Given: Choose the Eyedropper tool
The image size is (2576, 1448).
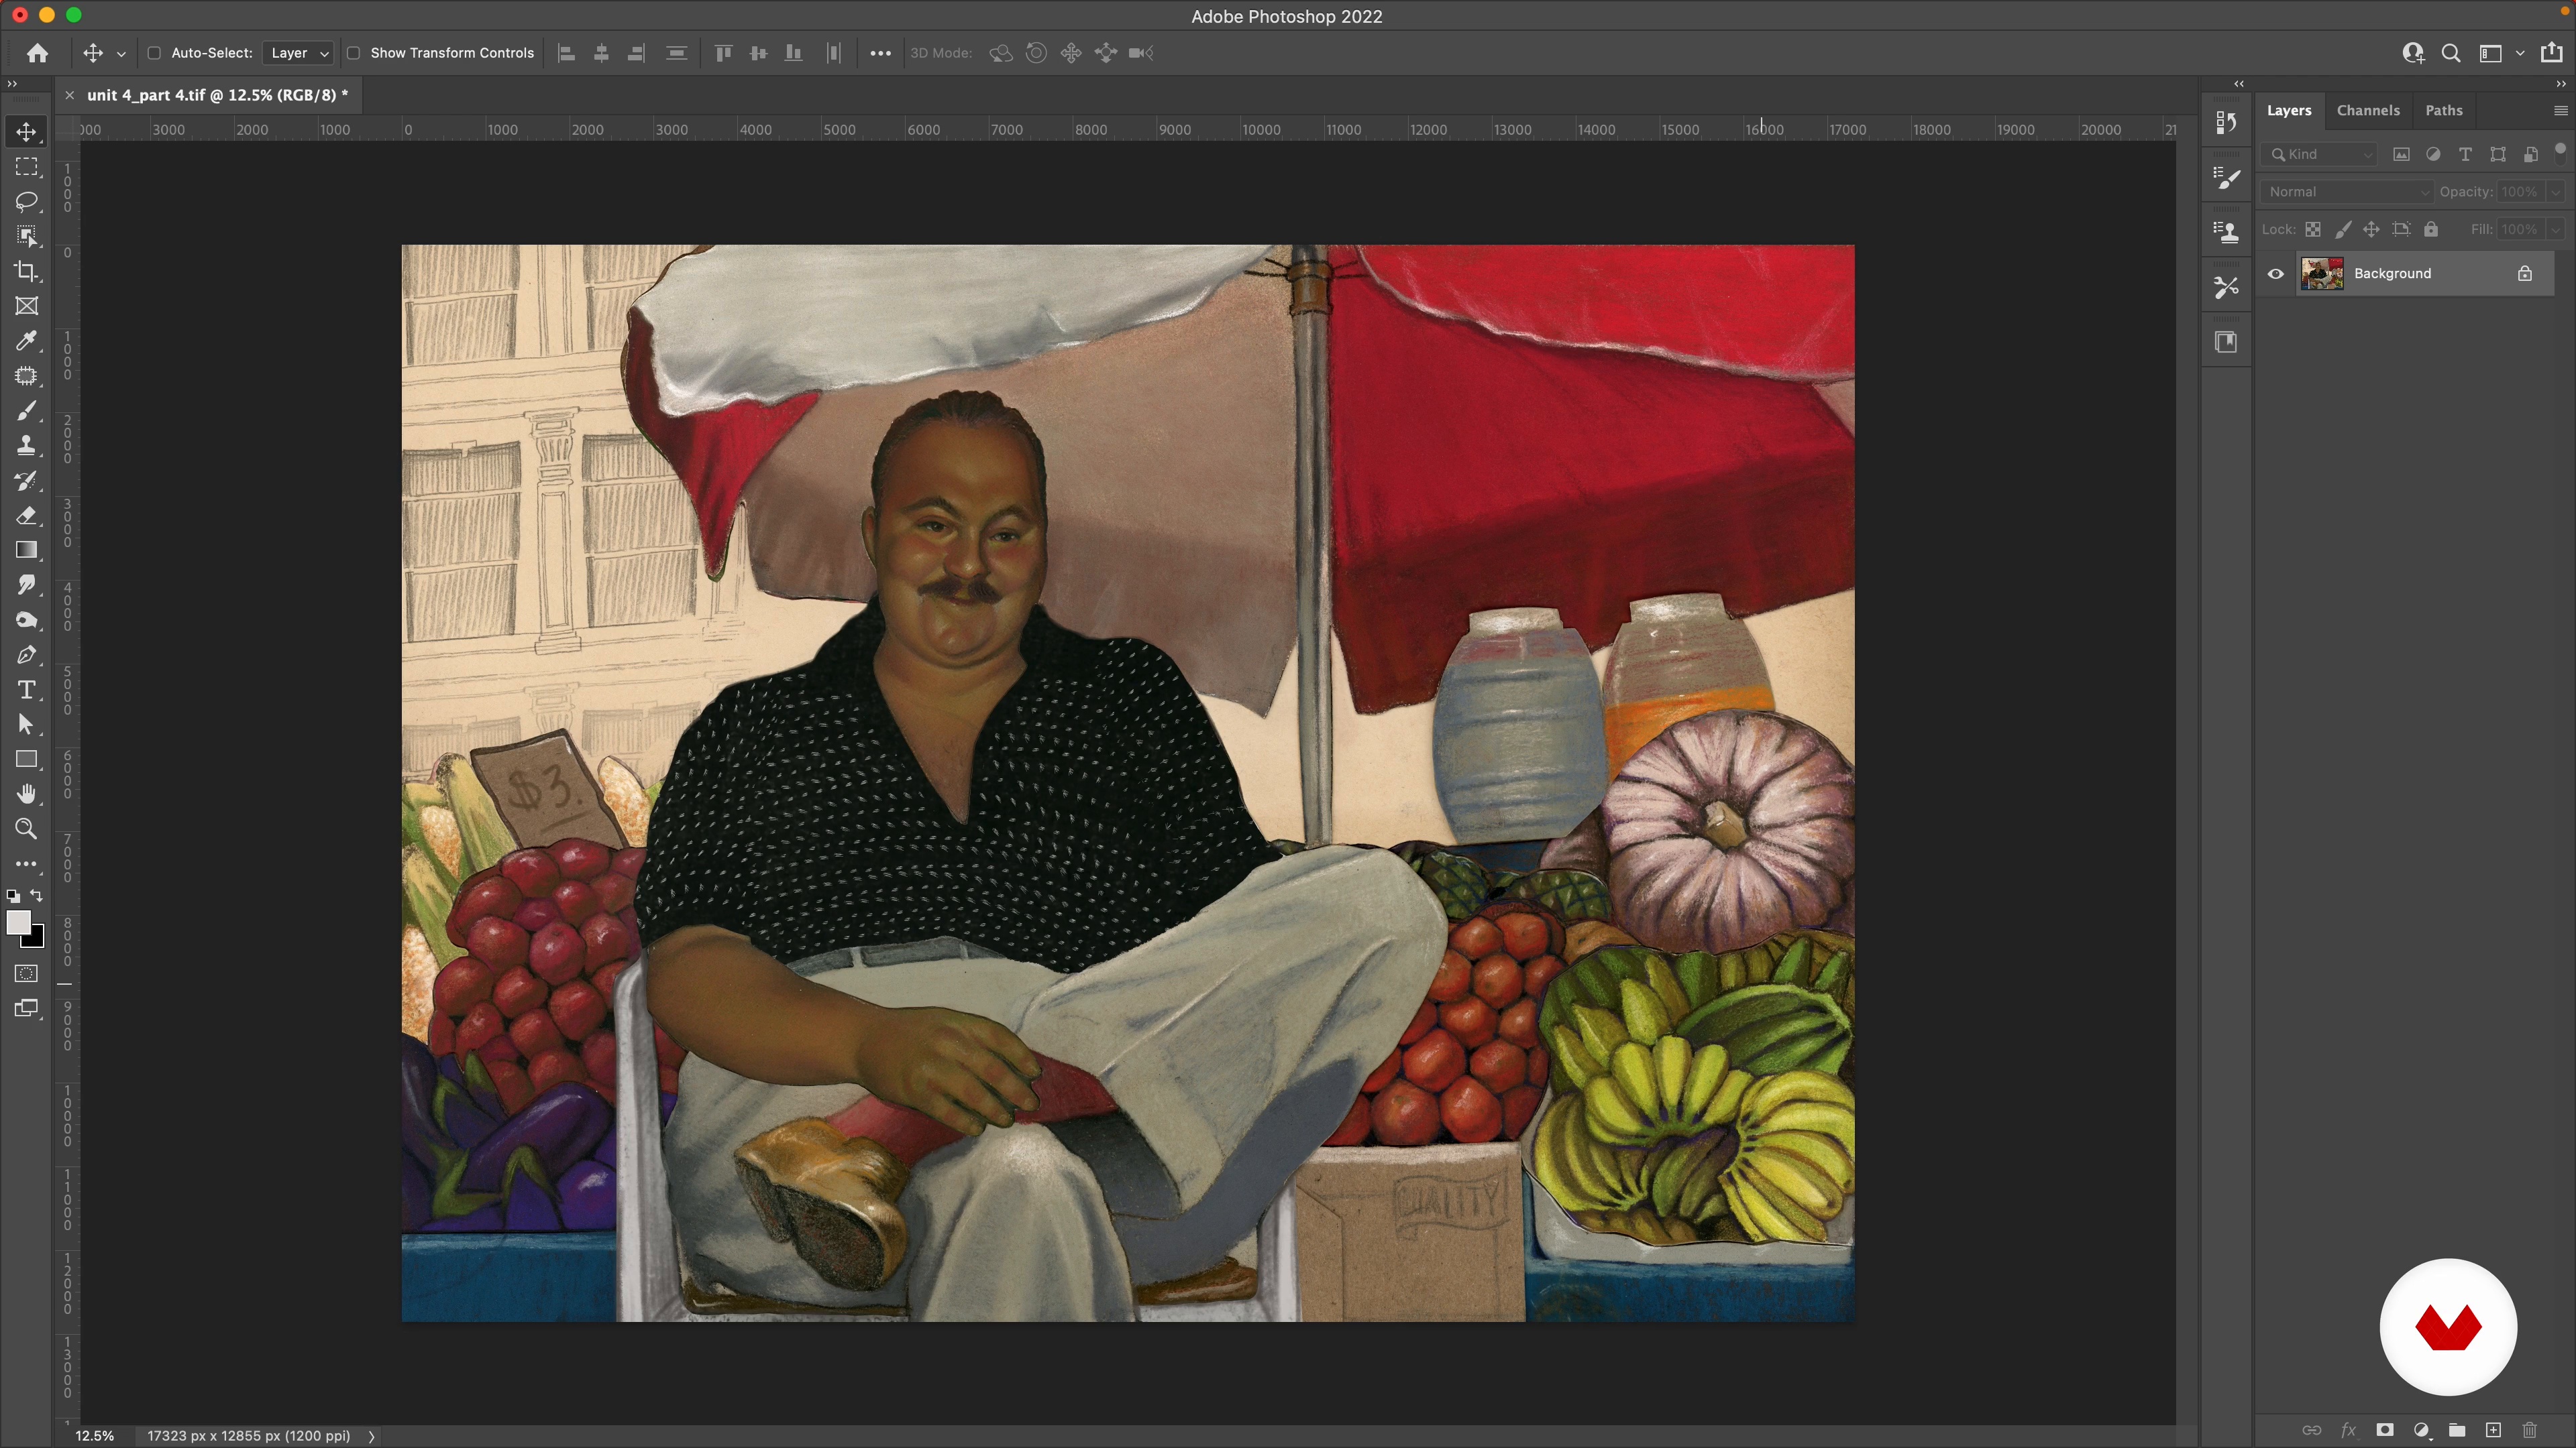Looking at the screenshot, I should [27, 341].
